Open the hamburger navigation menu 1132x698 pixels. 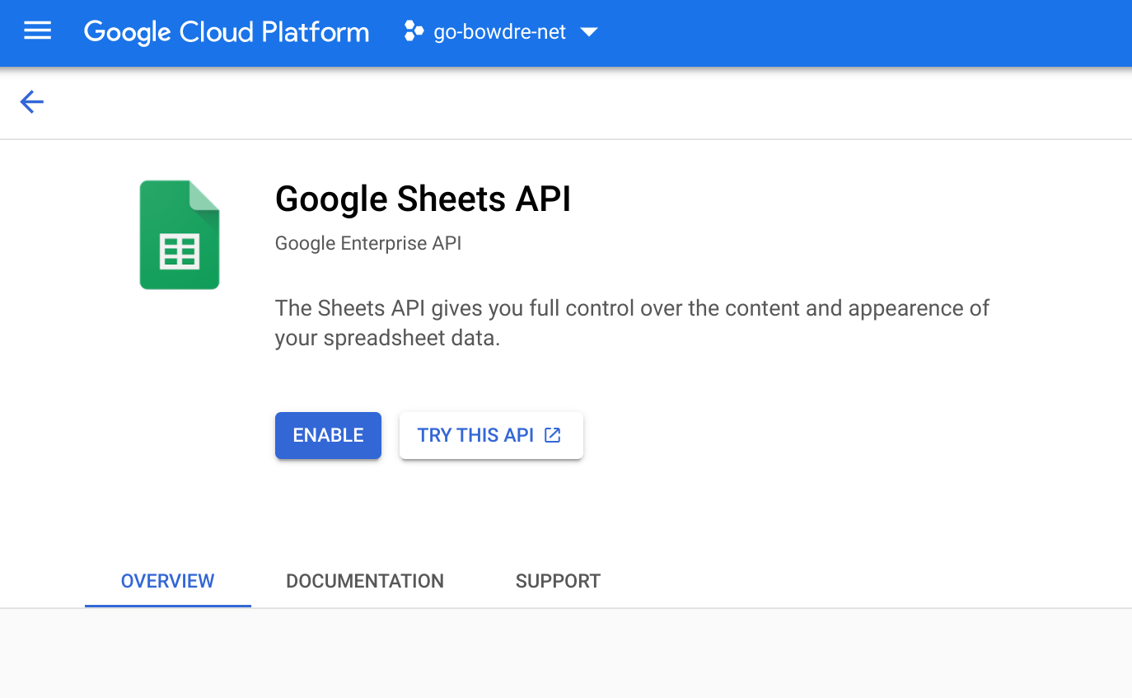coord(37,31)
